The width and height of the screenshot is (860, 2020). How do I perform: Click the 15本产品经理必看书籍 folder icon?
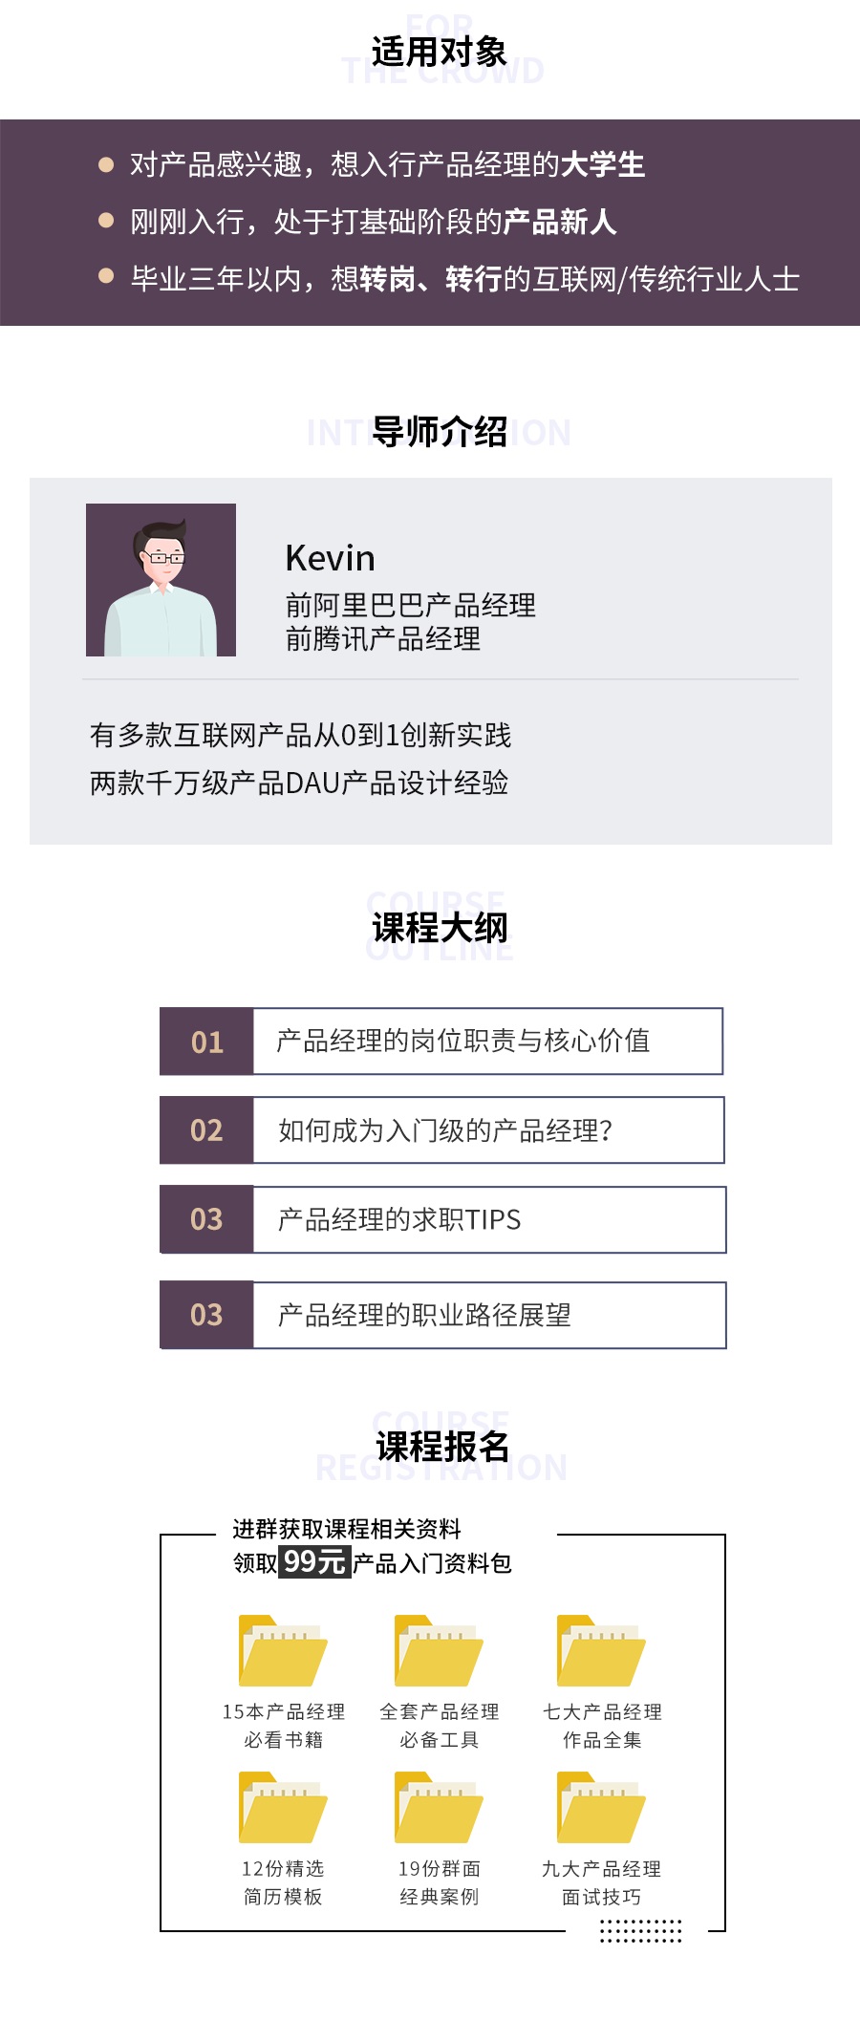(283, 1650)
